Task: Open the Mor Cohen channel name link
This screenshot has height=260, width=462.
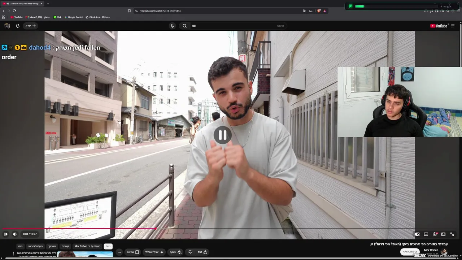Action: (431, 250)
